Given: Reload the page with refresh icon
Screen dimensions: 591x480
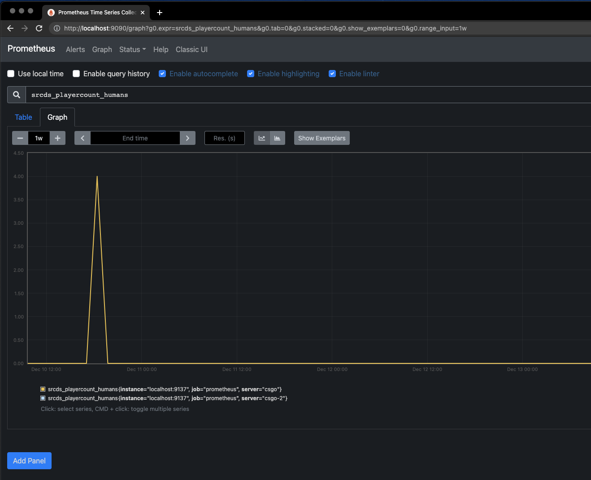Looking at the screenshot, I should tap(39, 28).
